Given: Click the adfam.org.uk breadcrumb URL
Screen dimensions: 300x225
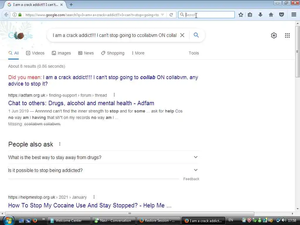Looking at the screenshot, I should [57, 95].
